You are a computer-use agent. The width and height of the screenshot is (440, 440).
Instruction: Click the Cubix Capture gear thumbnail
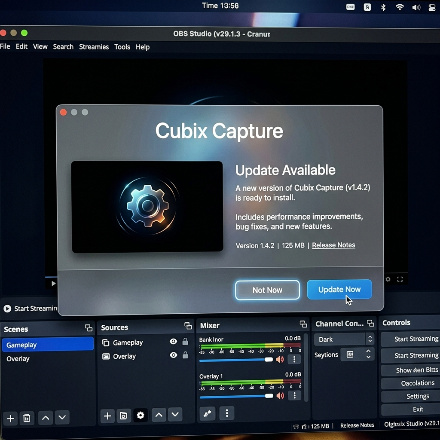tap(147, 207)
